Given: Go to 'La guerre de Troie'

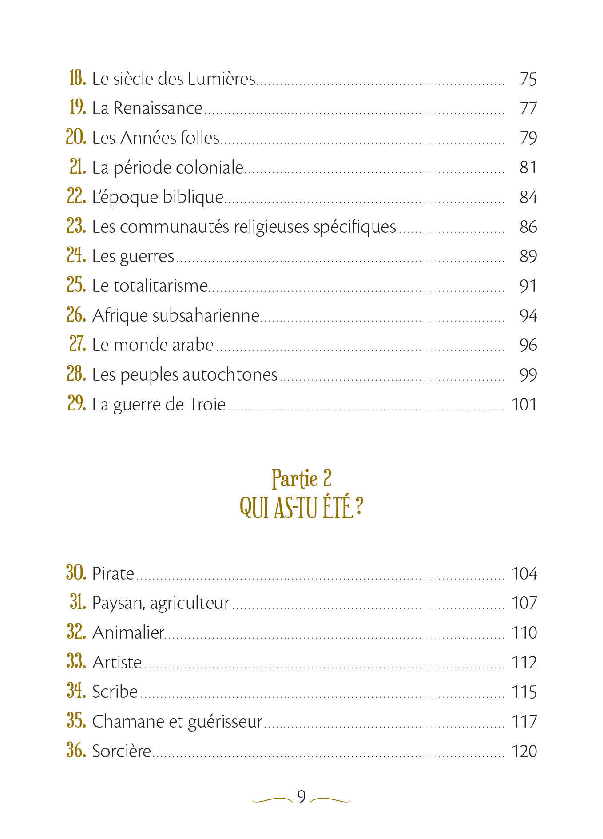Looking at the screenshot, I should point(159,405).
